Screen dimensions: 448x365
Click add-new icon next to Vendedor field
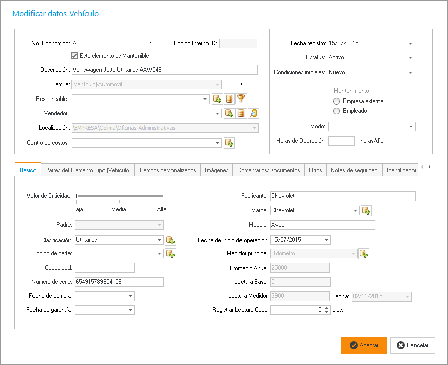click(x=229, y=113)
